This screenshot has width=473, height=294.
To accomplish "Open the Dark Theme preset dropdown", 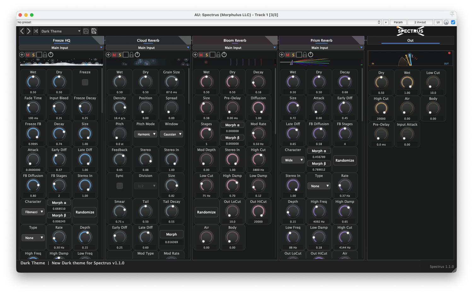I will [61, 31].
